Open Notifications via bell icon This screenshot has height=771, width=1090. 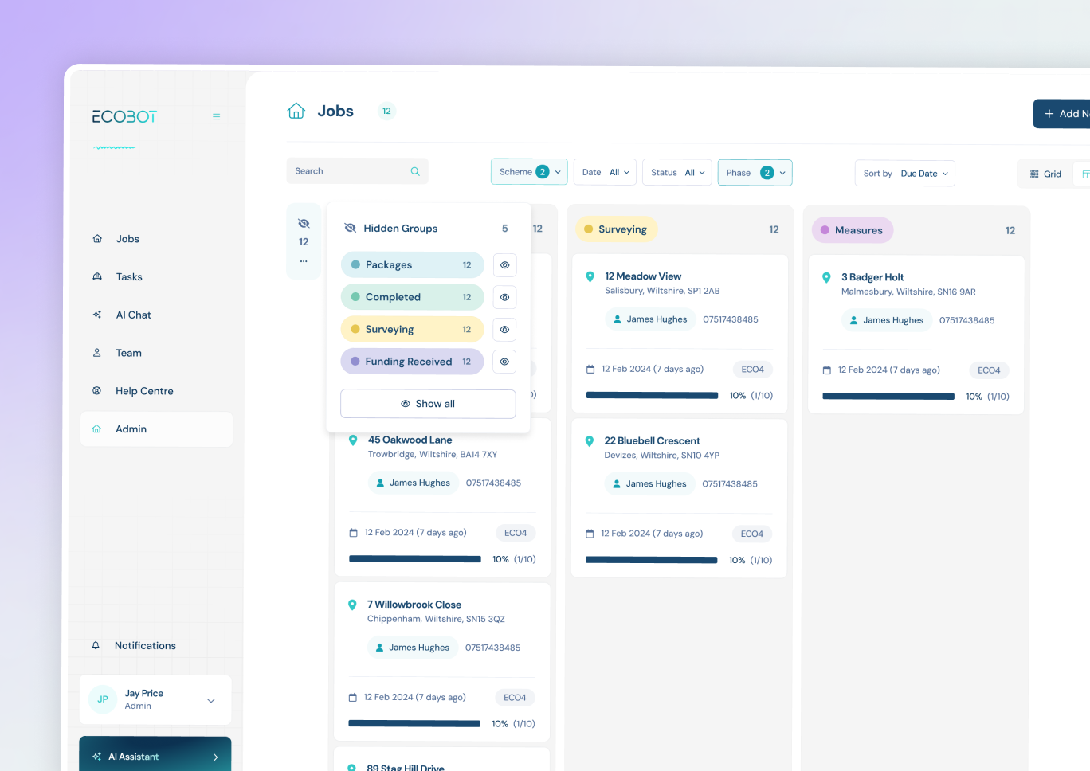tap(96, 645)
